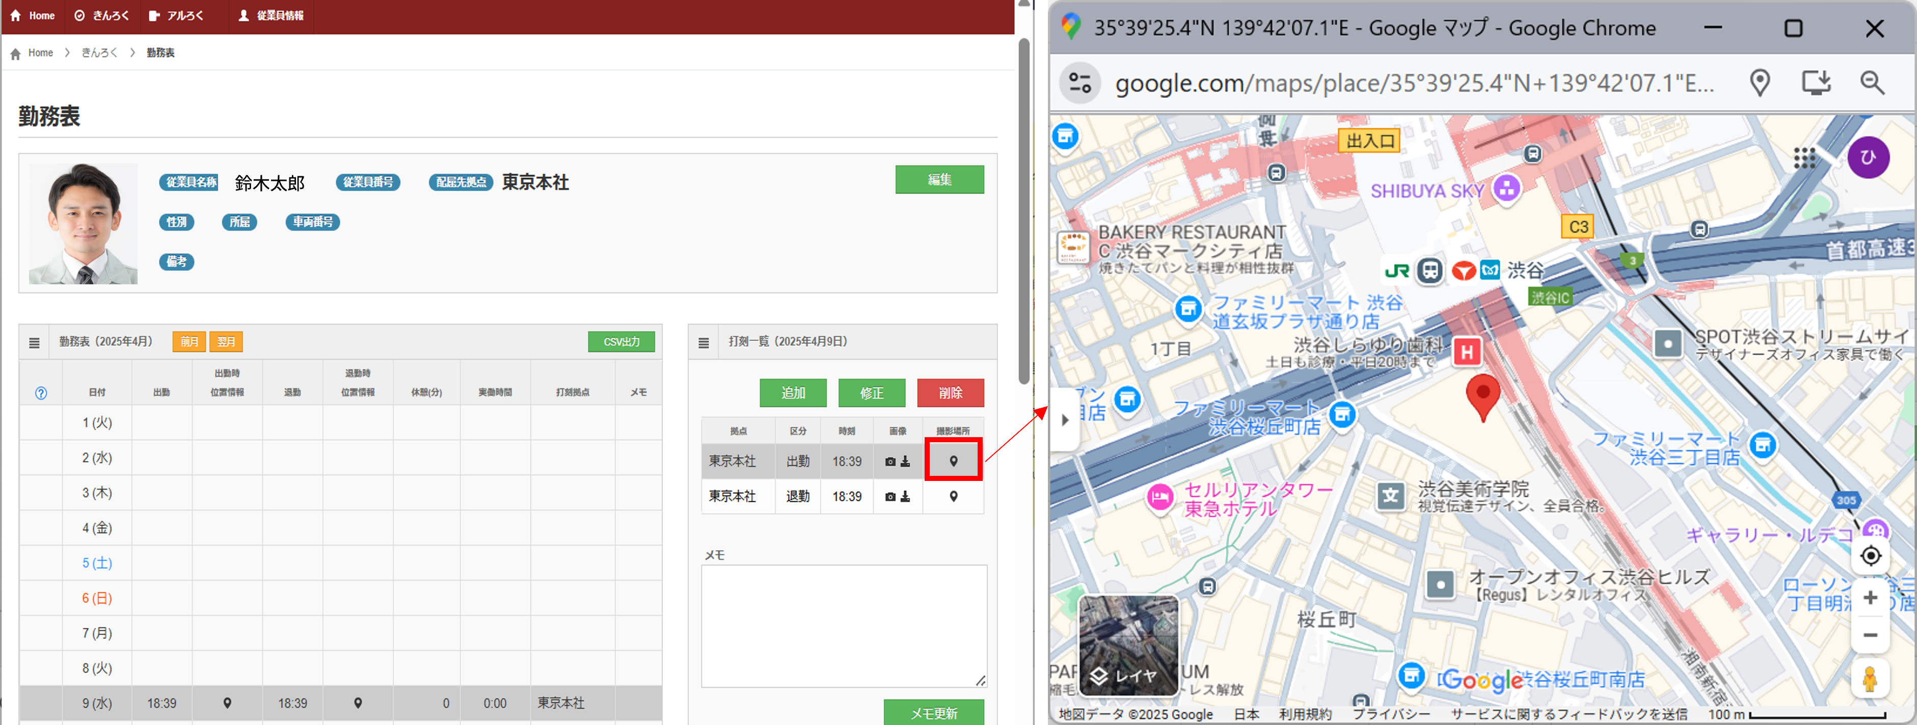The width and height of the screenshot is (1917, 725).
Task: Click the blue help question mark icon
Action: click(x=41, y=394)
